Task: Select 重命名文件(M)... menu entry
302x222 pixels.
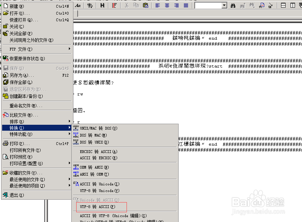Action: click(x=37, y=106)
